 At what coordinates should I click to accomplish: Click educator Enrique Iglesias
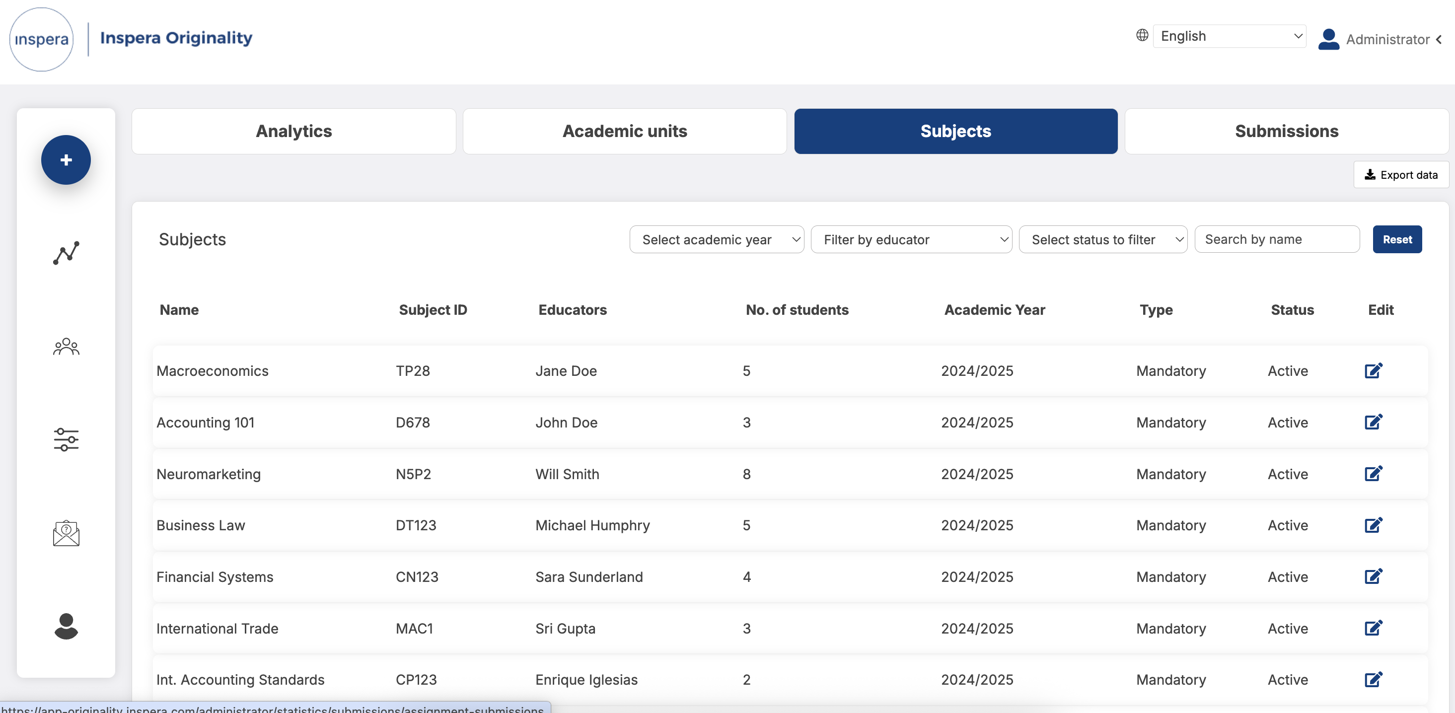(586, 680)
